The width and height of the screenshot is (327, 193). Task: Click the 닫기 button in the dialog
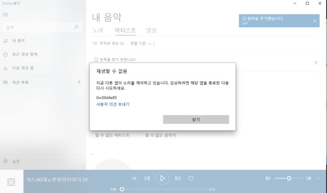[x=196, y=119]
